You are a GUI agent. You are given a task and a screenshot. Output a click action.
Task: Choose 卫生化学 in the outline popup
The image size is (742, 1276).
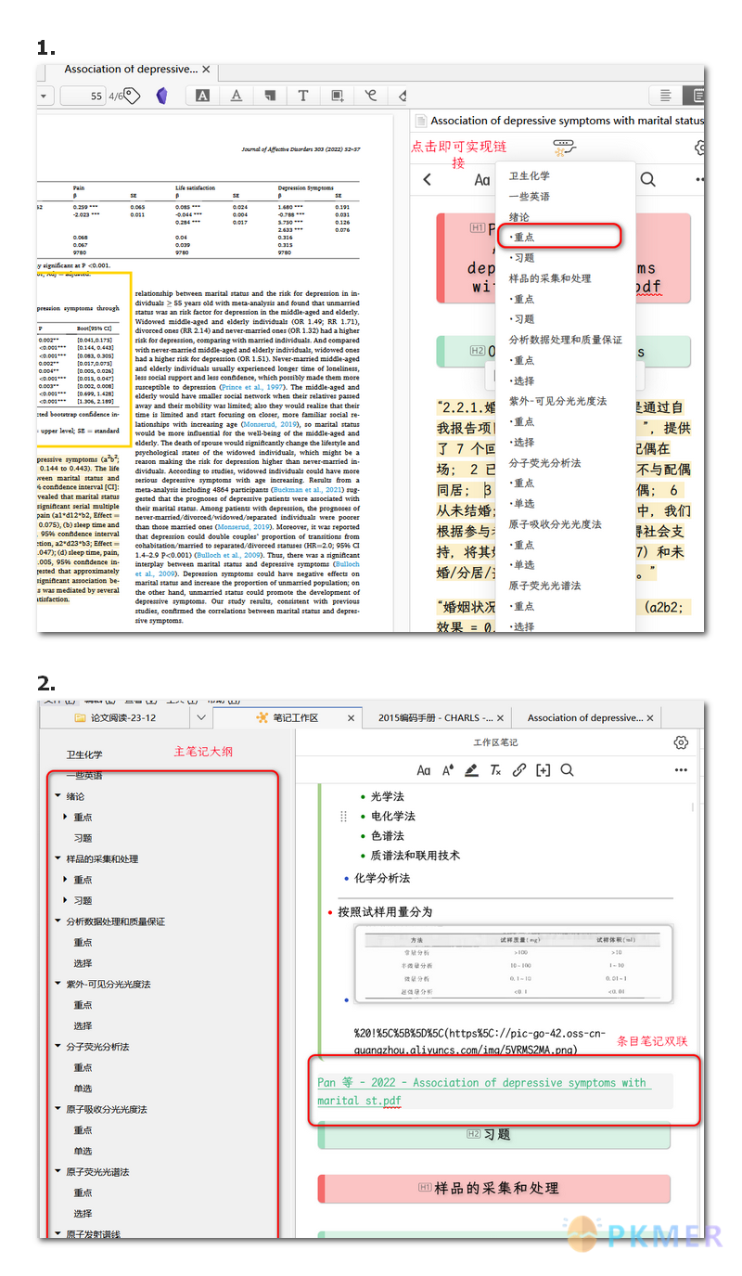click(530, 175)
